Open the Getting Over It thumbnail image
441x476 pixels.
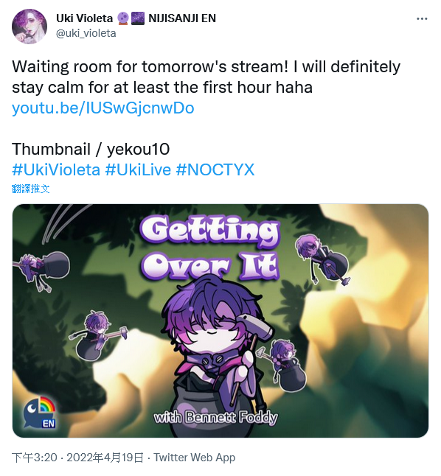pos(220,321)
